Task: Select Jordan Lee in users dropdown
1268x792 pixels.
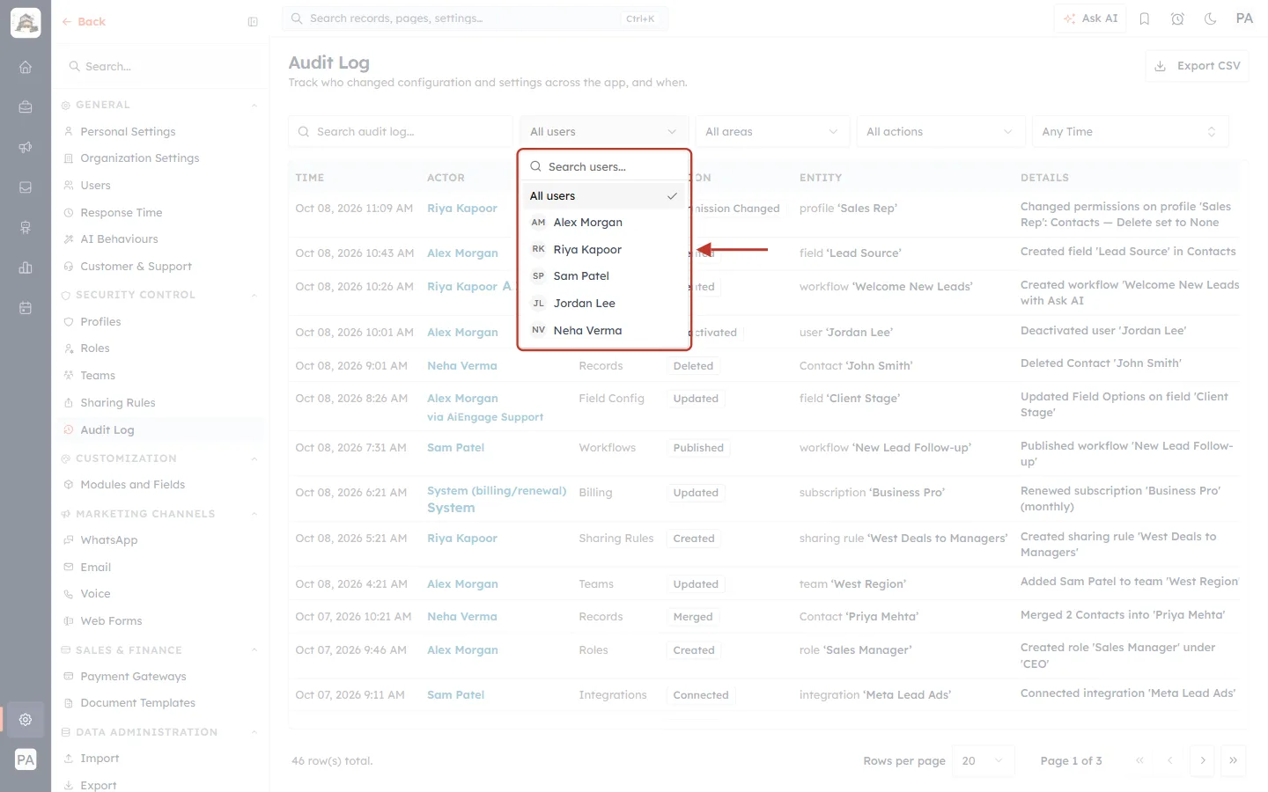Action: (x=604, y=304)
